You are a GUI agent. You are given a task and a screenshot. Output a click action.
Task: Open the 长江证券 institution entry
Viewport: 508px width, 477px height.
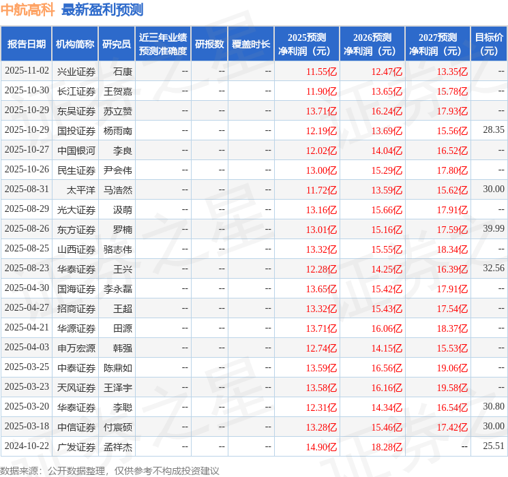pyautogui.click(x=76, y=91)
